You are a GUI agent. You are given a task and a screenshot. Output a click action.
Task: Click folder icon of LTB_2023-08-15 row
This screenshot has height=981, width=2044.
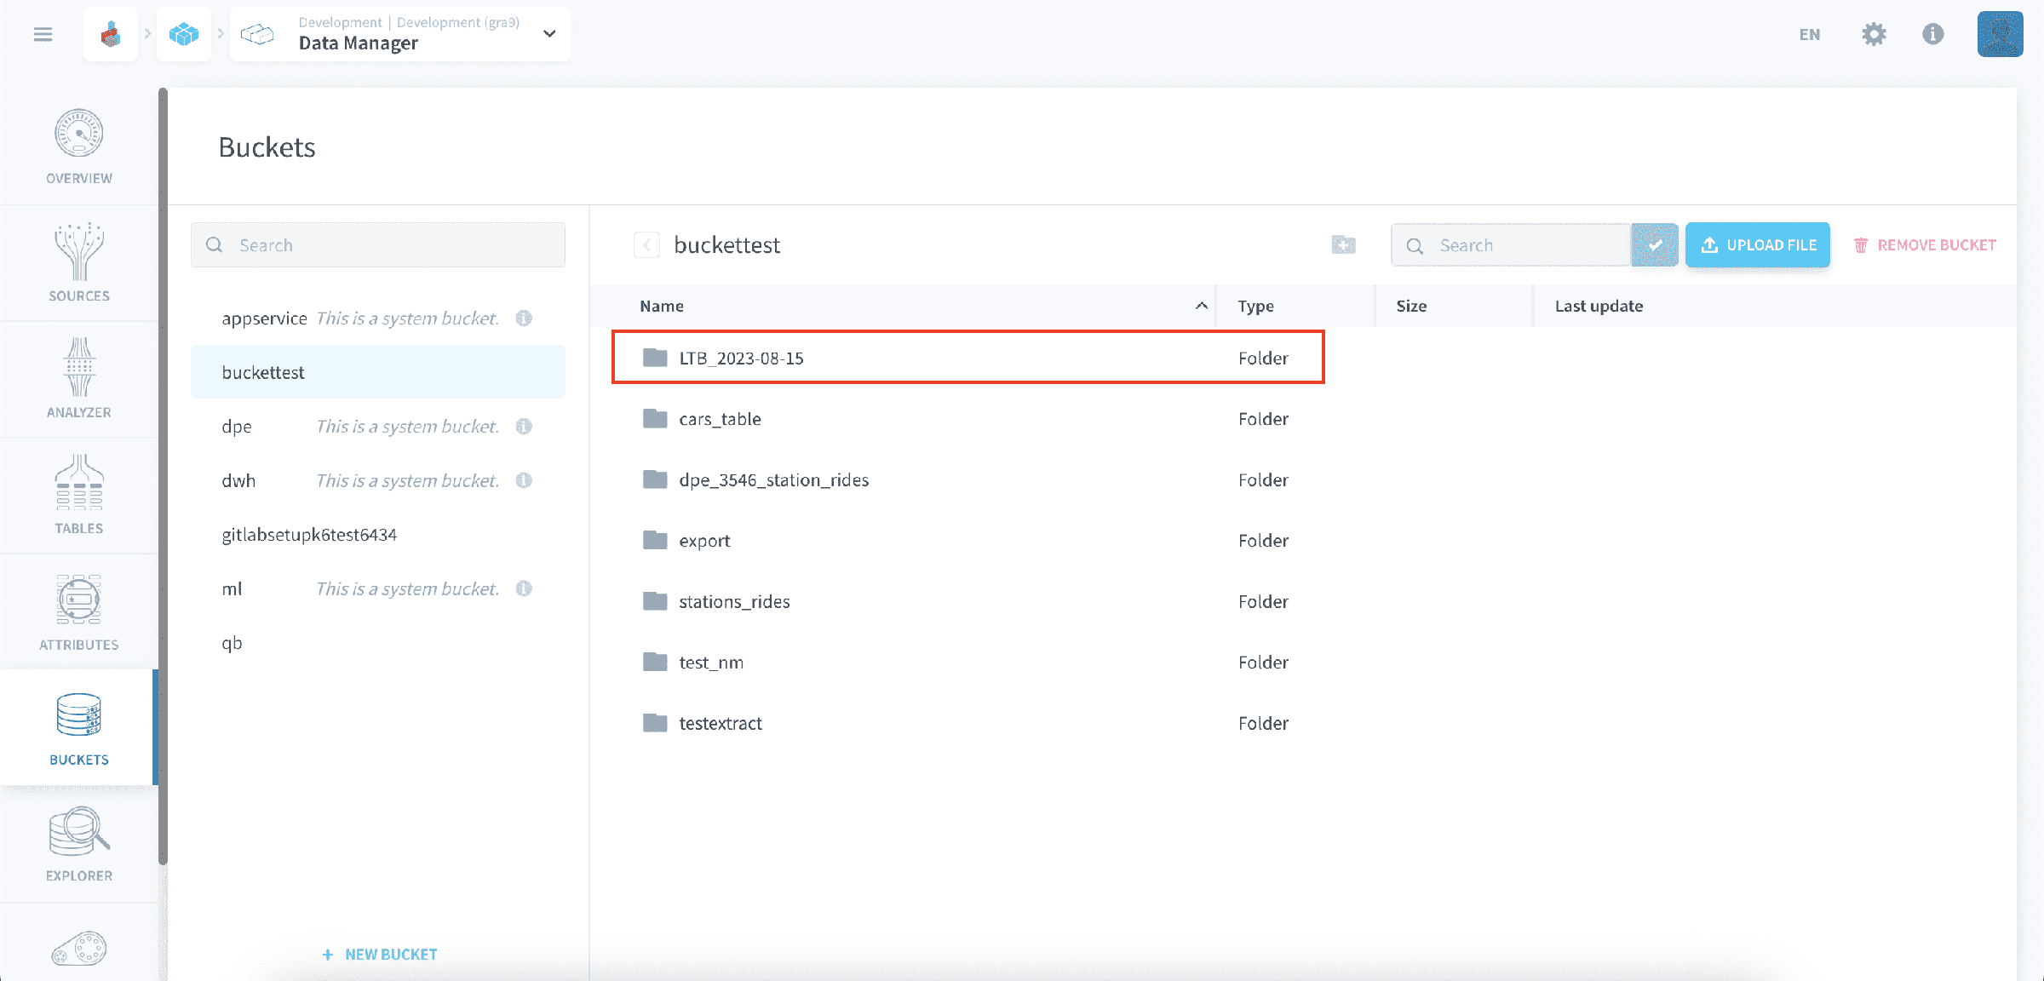tap(655, 357)
